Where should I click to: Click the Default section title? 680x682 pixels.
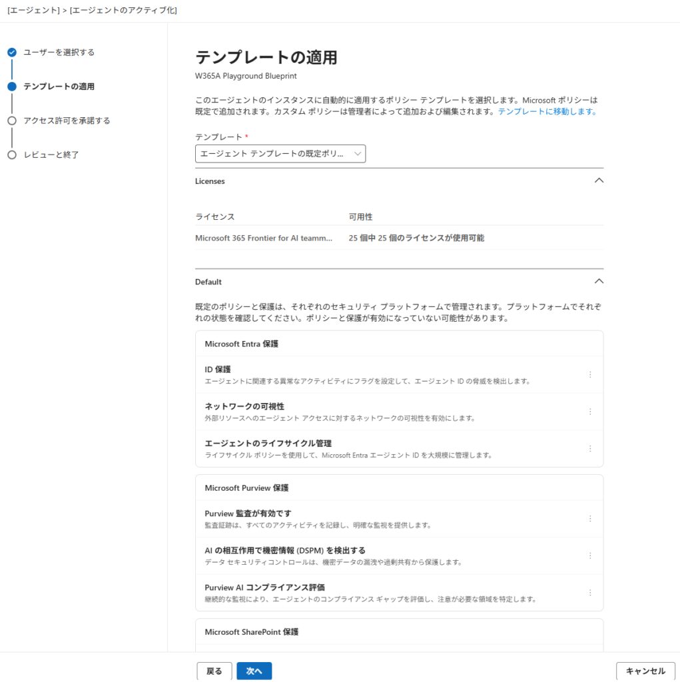pos(208,282)
